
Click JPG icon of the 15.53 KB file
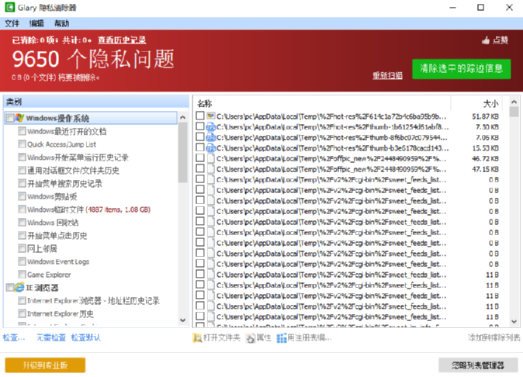point(211,147)
